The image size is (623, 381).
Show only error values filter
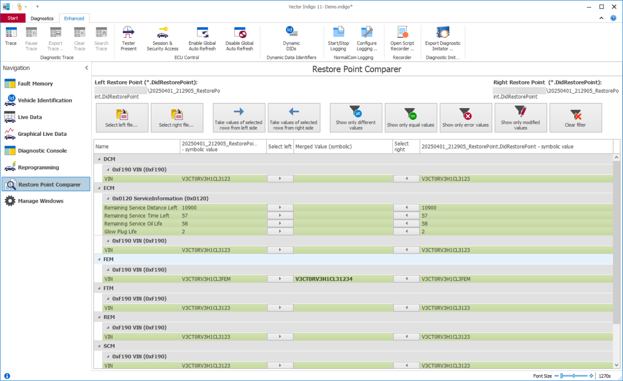click(466, 118)
